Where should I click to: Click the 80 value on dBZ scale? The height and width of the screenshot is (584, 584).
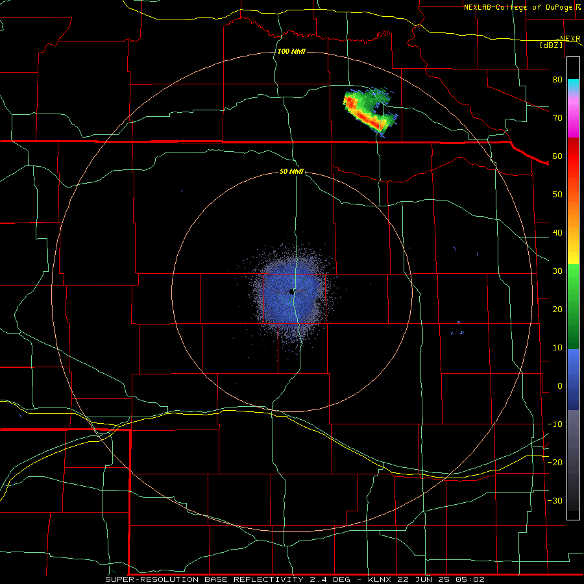point(557,79)
